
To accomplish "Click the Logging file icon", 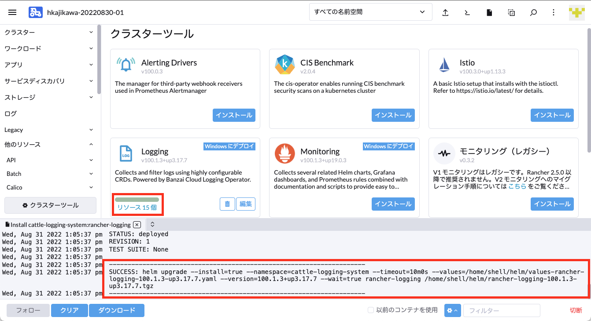I will tap(126, 154).
